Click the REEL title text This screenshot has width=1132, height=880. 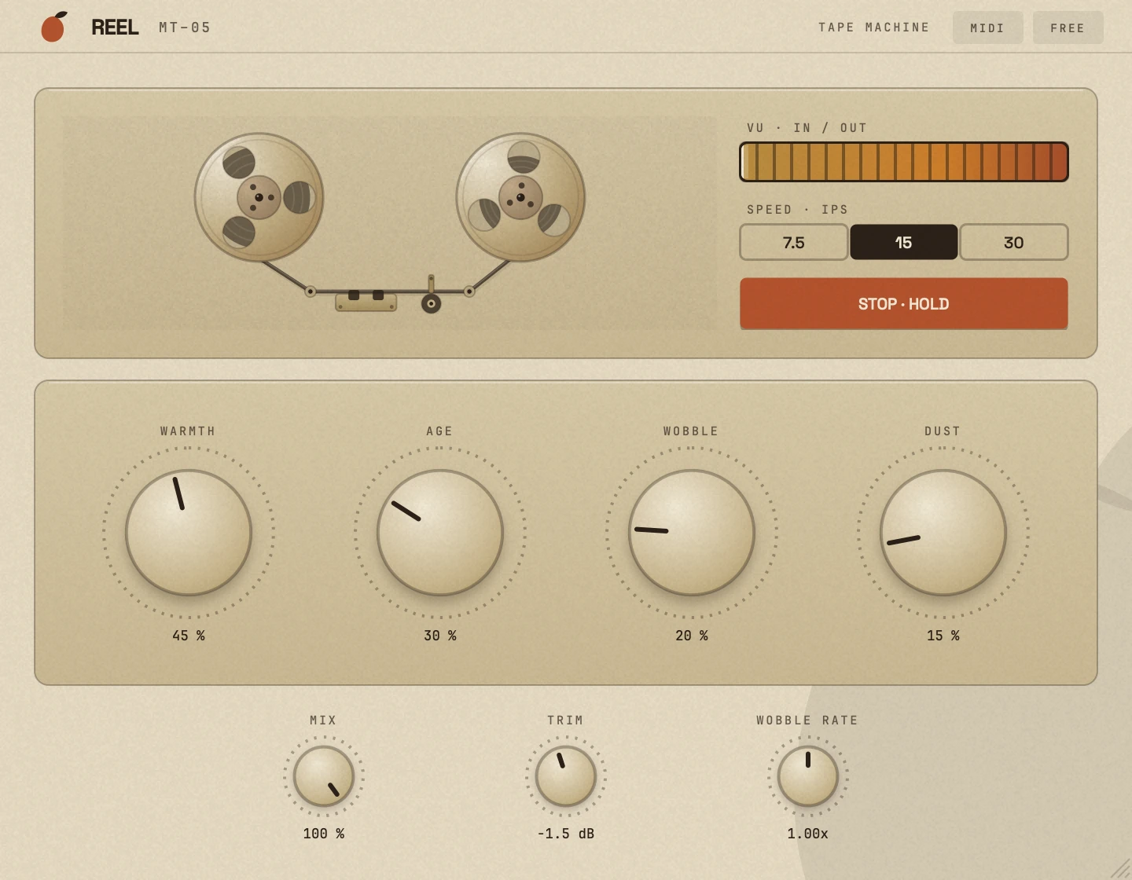click(115, 27)
